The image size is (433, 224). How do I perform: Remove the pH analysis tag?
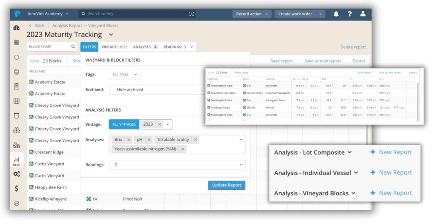(x=149, y=140)
